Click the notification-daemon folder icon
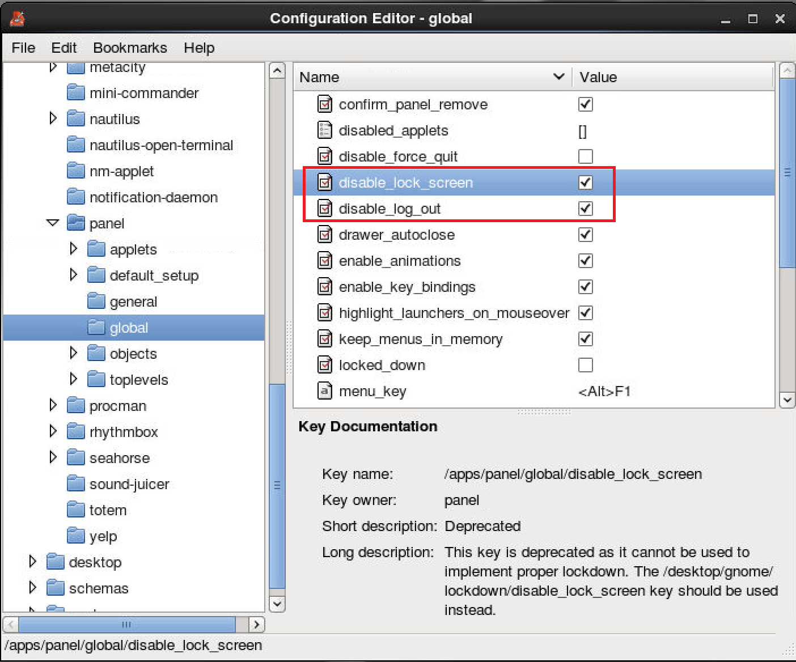Image resolution: width=796 pixels, height=662 pixels. 76,197
